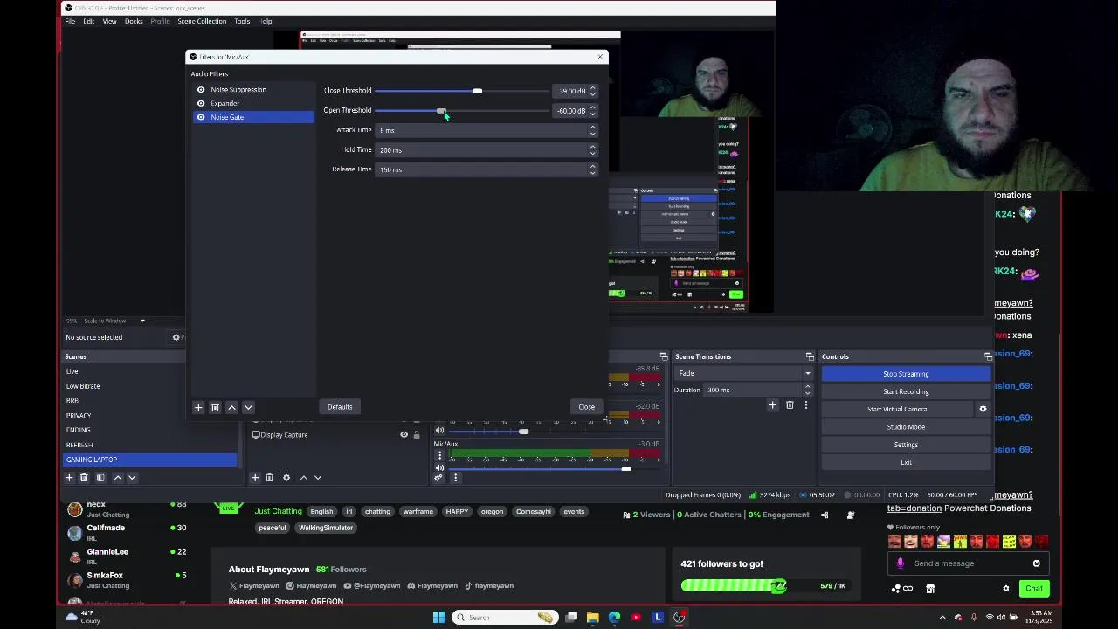
Task: Pop out the Controls dock
Action: (988, 356)
